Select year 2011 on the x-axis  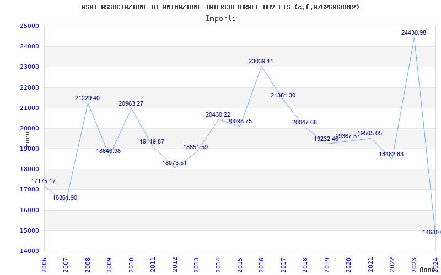[153, 265]
